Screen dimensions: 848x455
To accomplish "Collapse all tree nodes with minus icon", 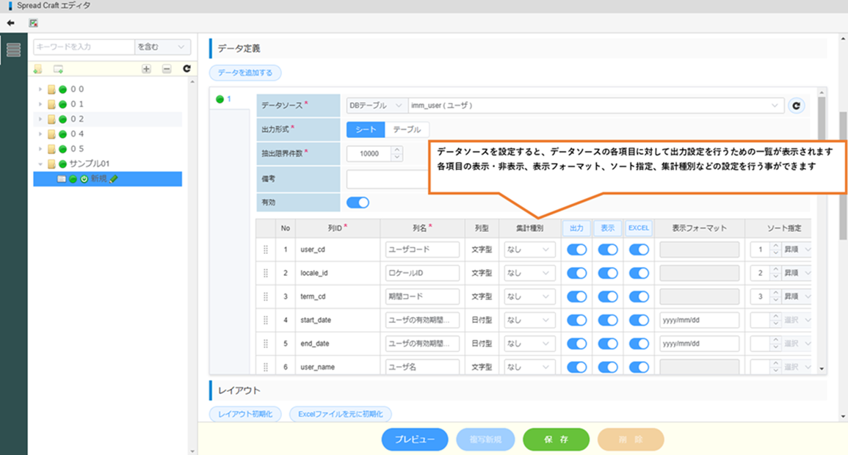I will click(166, 69).
